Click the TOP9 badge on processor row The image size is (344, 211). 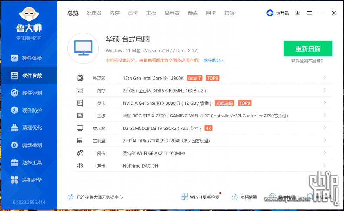pyautogui.click(x=213, y=78)
